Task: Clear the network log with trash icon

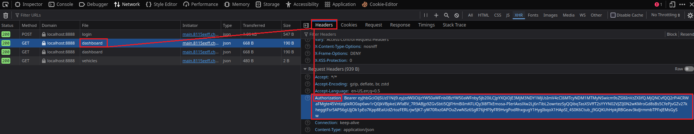Action: tap(6, 15)
